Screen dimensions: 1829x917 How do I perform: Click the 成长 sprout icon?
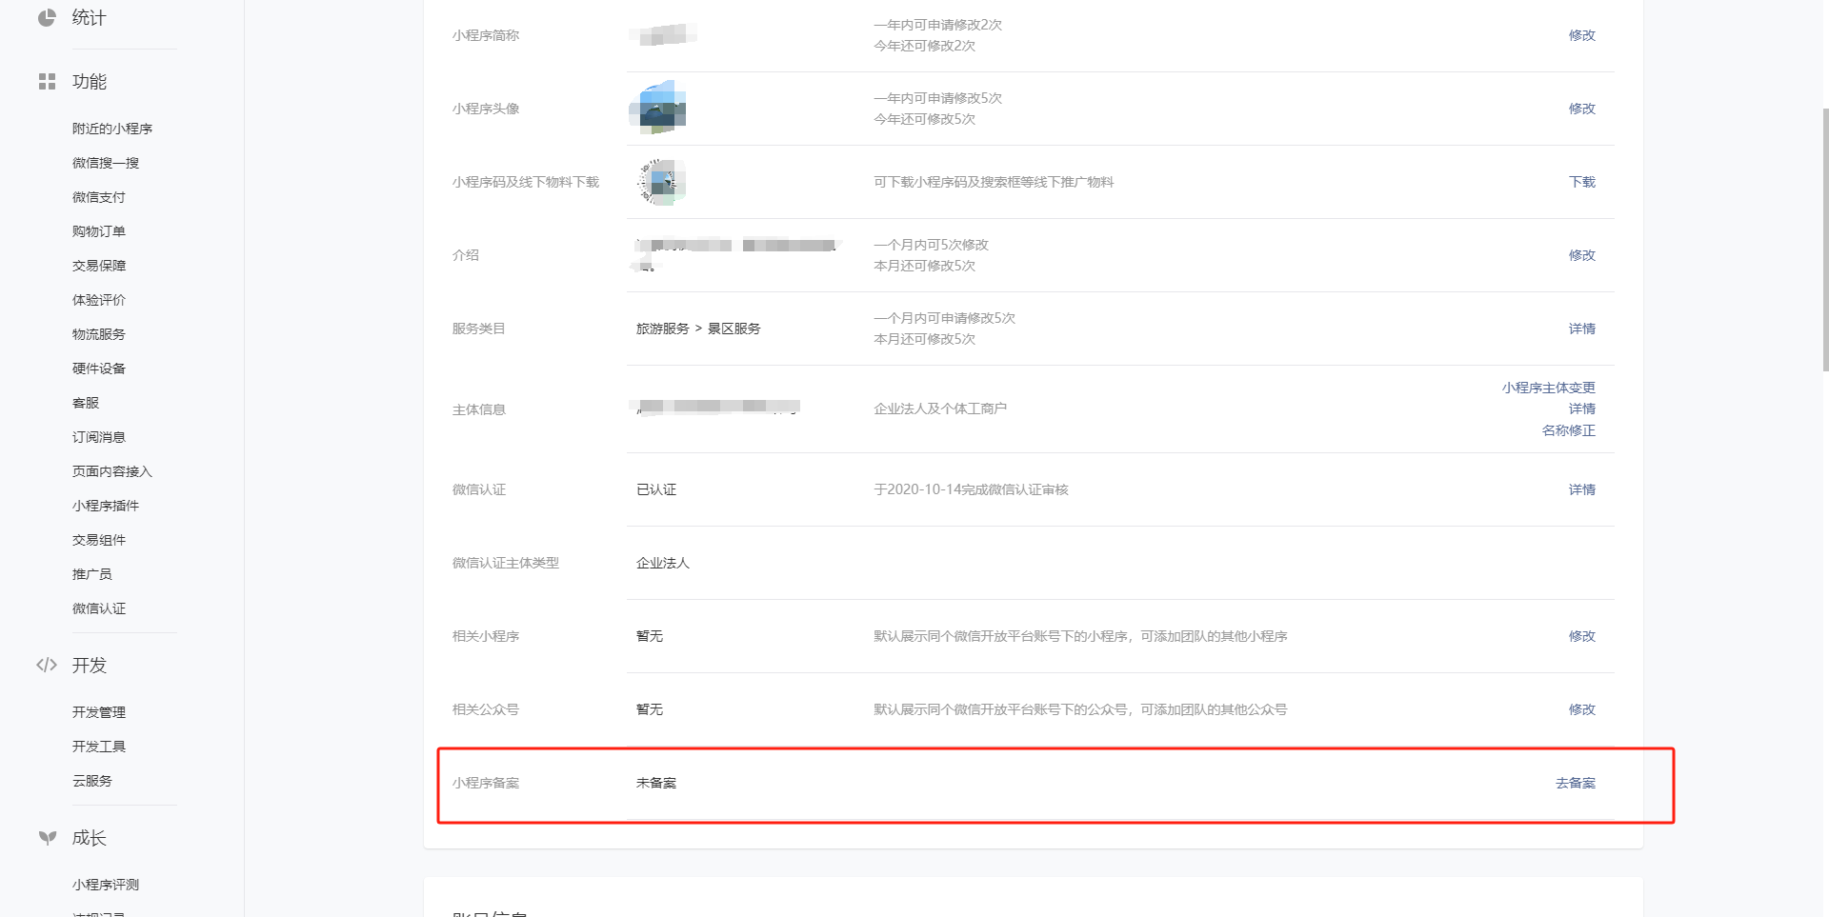coord(47,838)
